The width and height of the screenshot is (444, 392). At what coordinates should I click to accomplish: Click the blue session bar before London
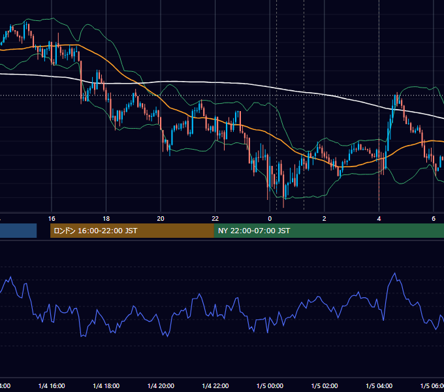click(x=18, y=231)
